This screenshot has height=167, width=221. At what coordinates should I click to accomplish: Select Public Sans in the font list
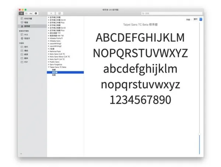click(x=55, y=62)
